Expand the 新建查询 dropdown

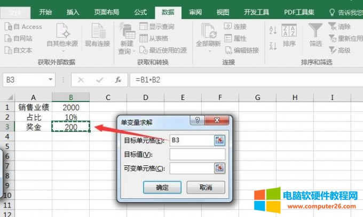coord(127,52)
